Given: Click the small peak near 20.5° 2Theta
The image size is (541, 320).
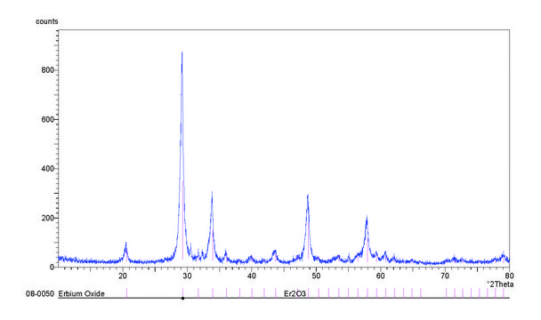Looking at the screenshot, I should pyautogui.click(x=126, y=243).
